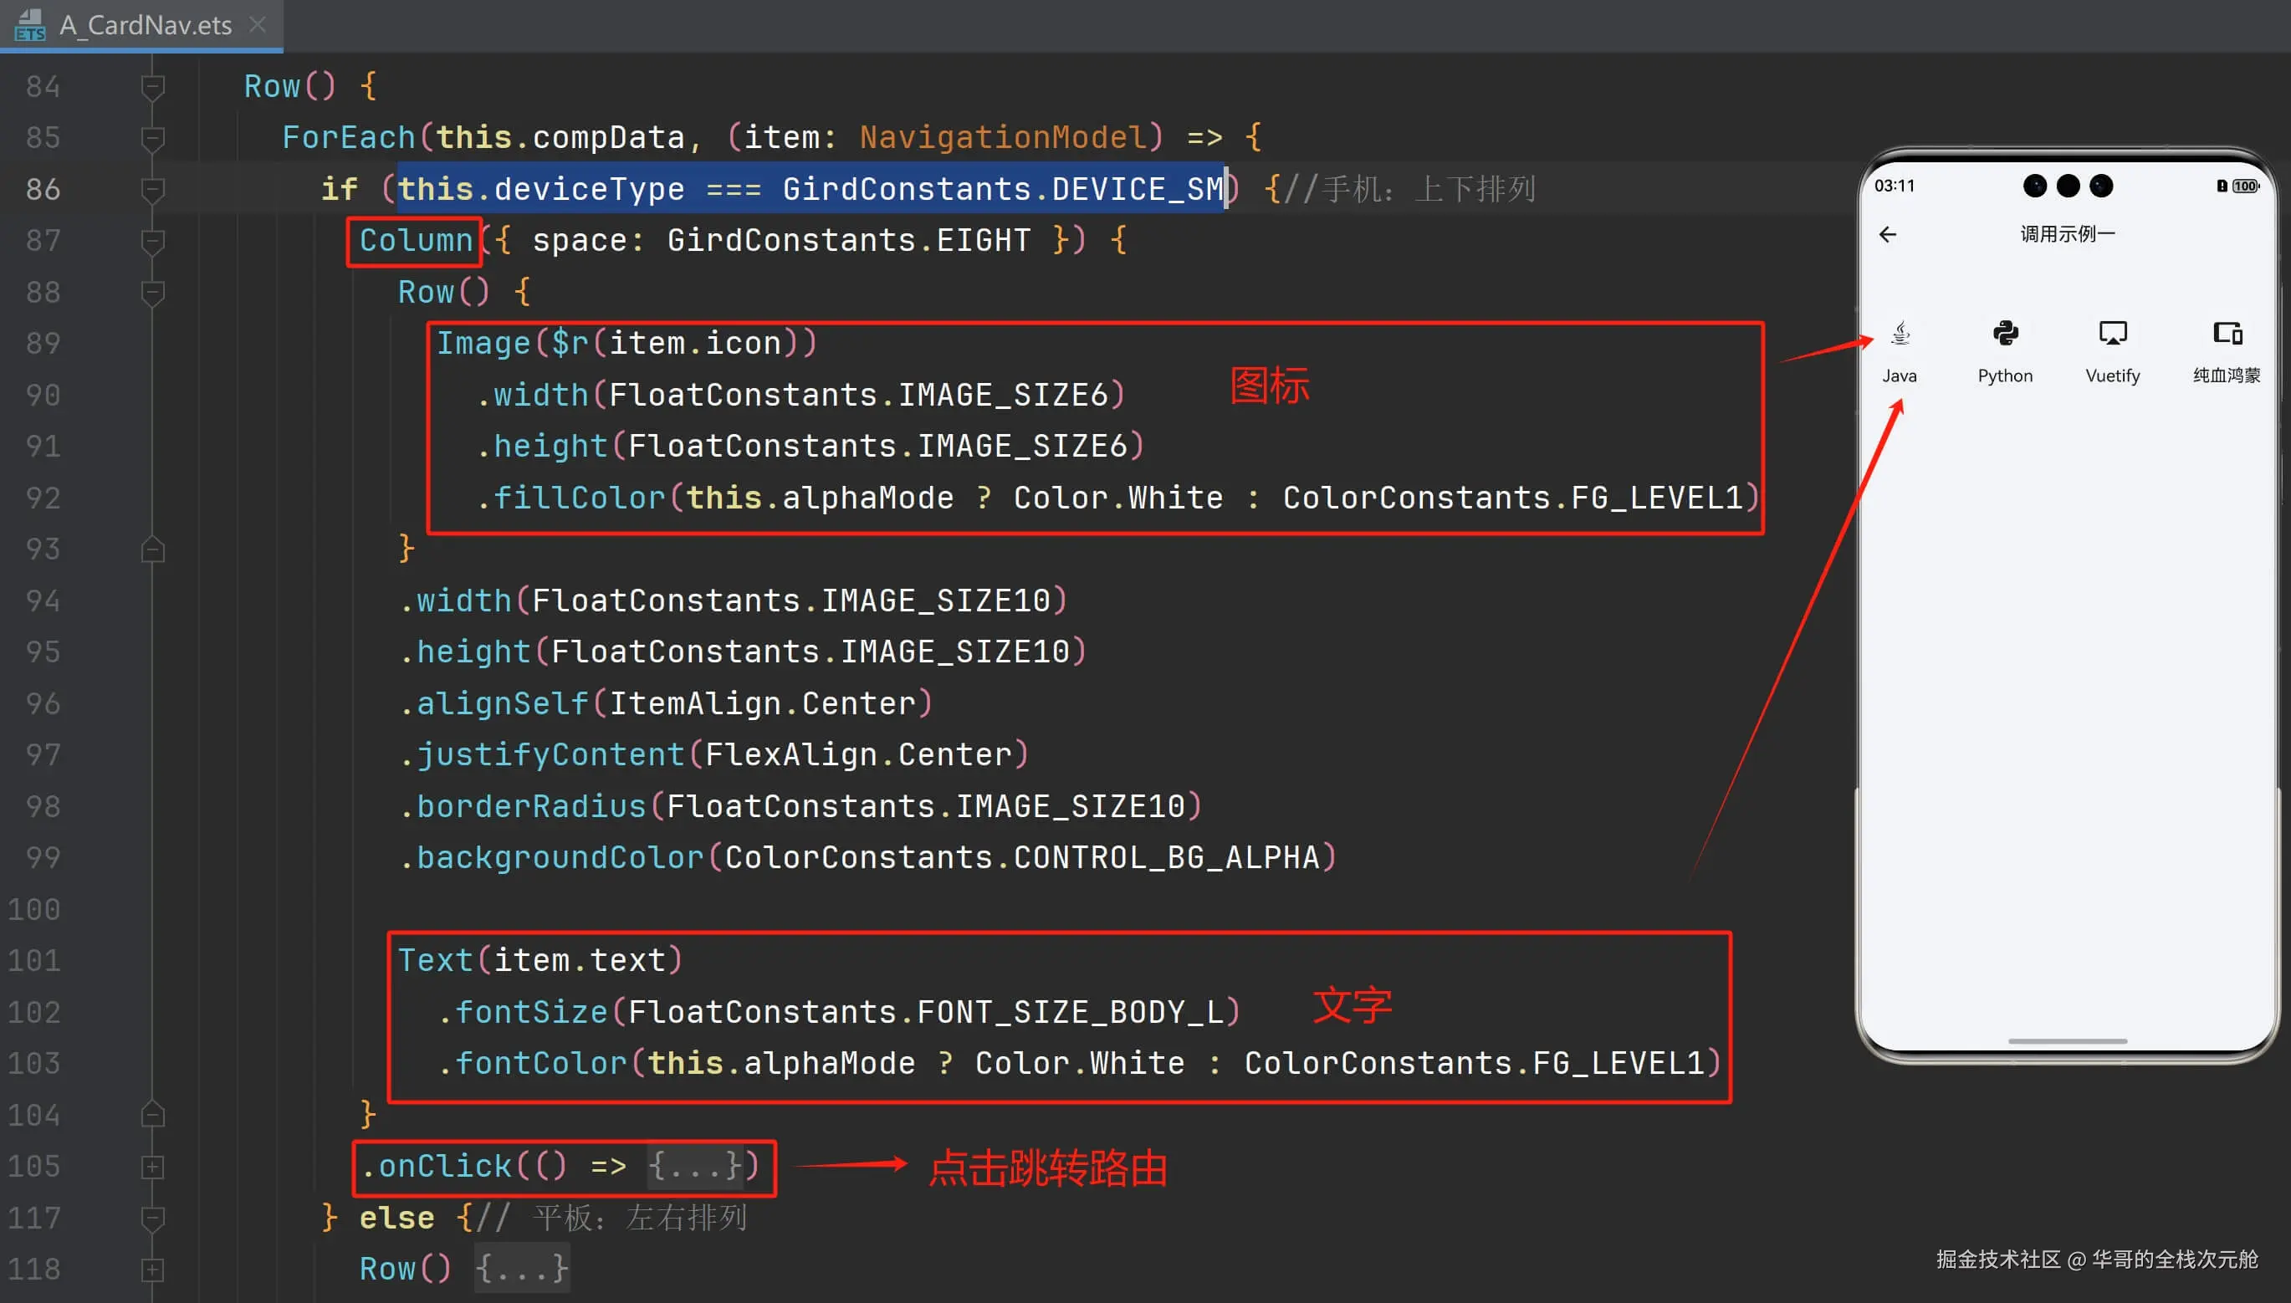Collapse the Row block at line 84
The width and height of the screenshot is (2291, 1303).
(x=153, y=87)
